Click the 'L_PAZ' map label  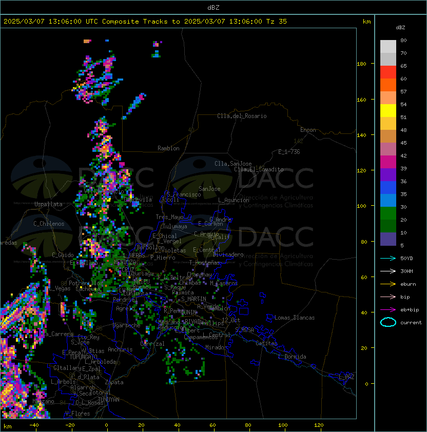[x=346, y=377]
